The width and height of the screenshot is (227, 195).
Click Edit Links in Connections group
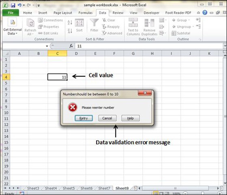tap(48, 33)
